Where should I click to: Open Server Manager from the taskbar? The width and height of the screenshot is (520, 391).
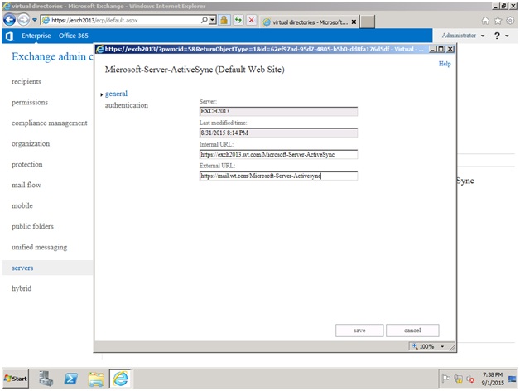46,379
